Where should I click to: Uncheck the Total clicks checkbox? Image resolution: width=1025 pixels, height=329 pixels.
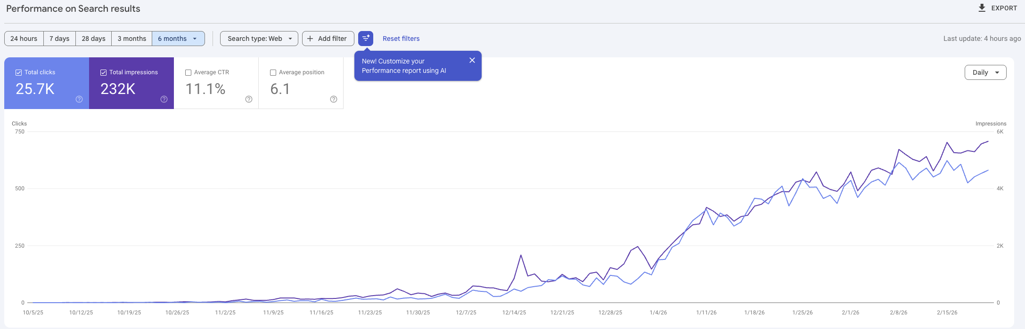click(x=19, y=72)
